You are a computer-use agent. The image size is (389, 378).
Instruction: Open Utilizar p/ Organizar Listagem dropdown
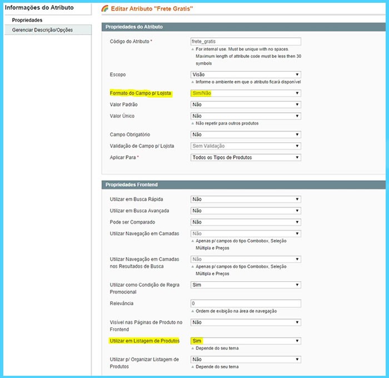pos(246,360)
